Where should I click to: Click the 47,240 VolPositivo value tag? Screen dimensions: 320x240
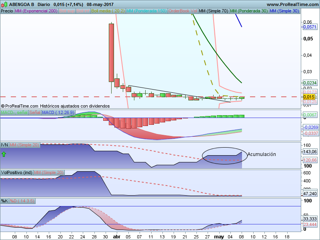click(x=310, y=194)
